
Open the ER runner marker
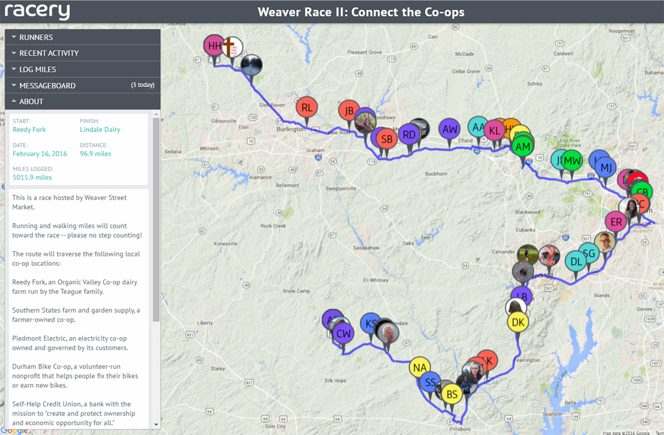tap(616, 222)
